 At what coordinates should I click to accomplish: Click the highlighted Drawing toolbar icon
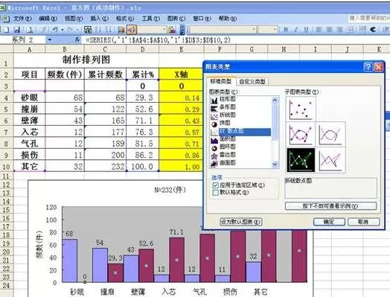click(132, 30)
